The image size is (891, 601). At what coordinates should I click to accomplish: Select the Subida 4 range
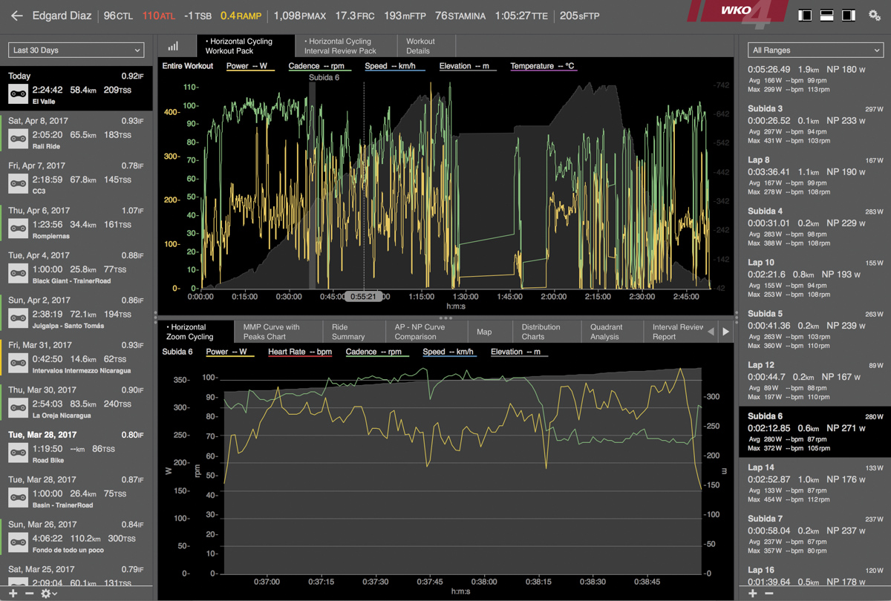pyautogui.click(x=815, y=227)
